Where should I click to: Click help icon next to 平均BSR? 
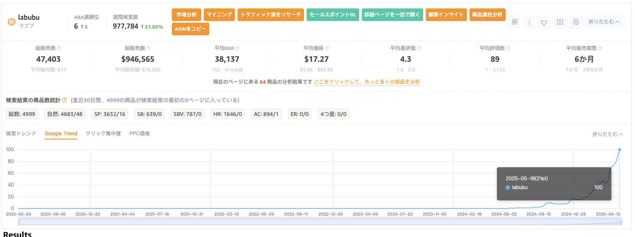[237, 48]
